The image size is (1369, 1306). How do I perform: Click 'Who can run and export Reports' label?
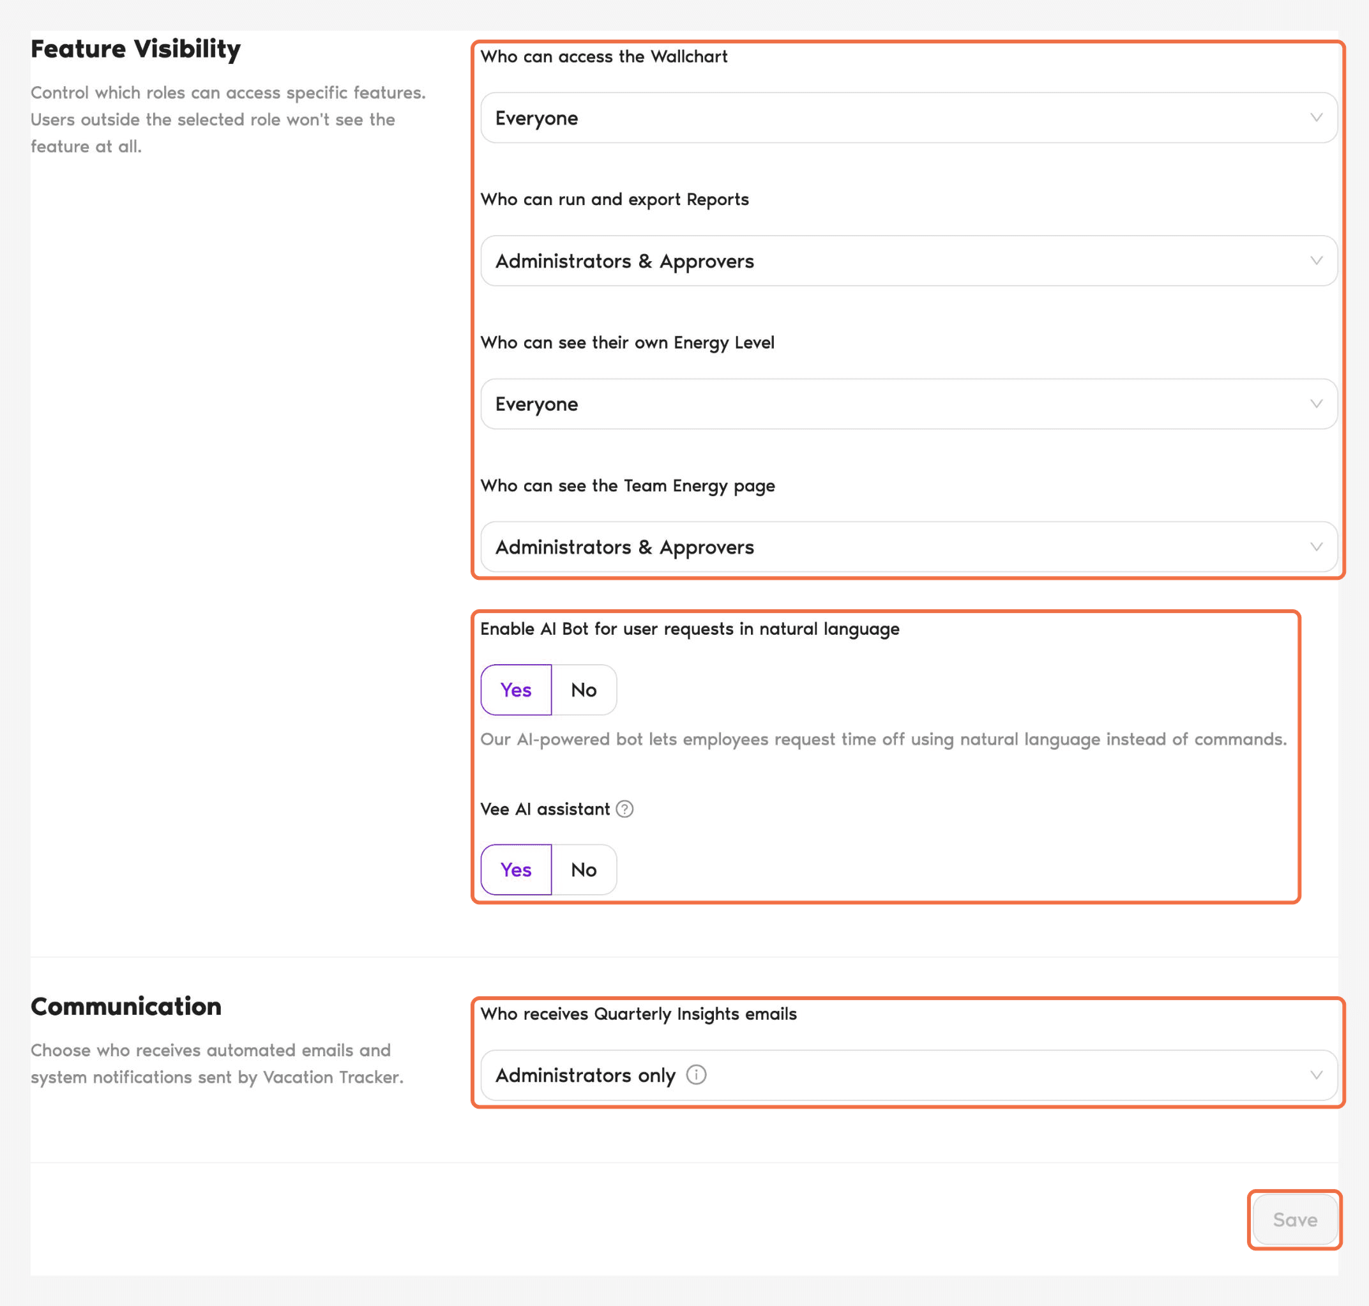tap(614, 200)
